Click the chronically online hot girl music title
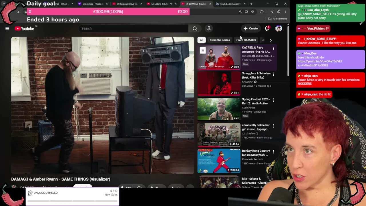366x206 pixels. (x=256, y=127)
